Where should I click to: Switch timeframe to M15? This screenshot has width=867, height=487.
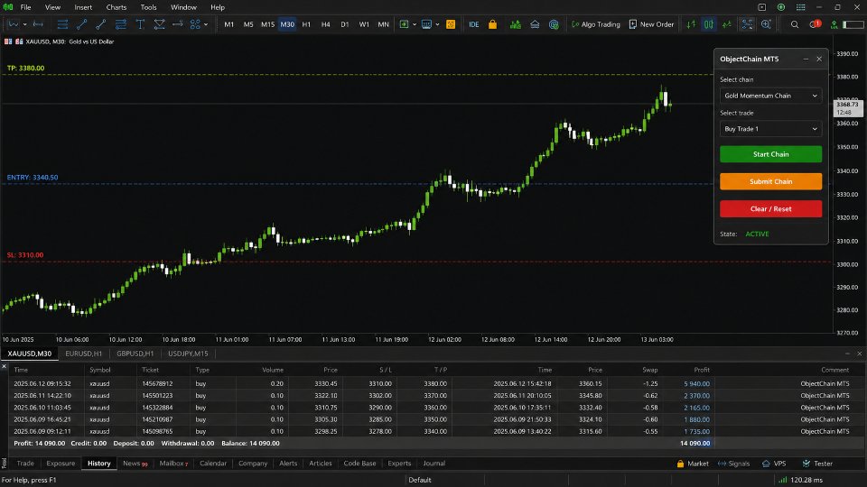click(x=267, y=24)
